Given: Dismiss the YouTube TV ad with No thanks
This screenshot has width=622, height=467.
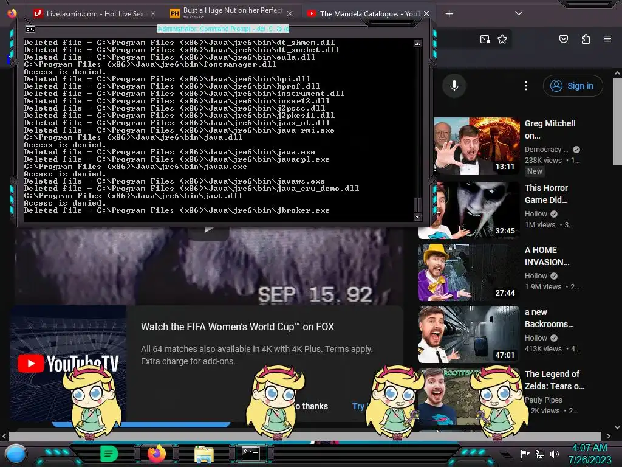Looking at the screenshot, I should (312, 406).
